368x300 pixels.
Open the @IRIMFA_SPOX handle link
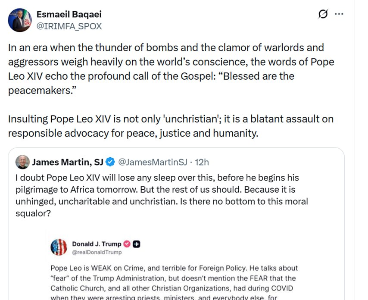(69, 26)
